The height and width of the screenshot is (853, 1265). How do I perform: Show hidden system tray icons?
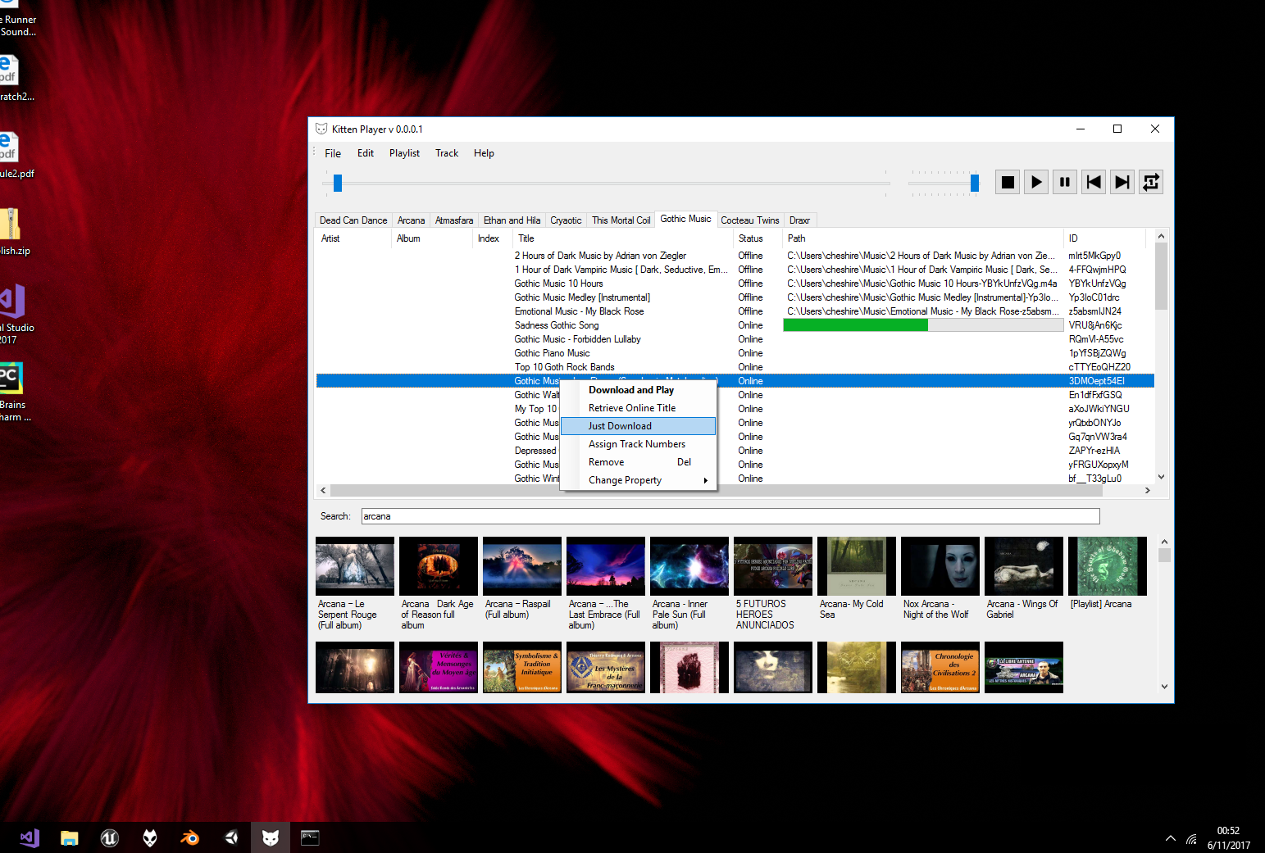tap(1170, 838)
